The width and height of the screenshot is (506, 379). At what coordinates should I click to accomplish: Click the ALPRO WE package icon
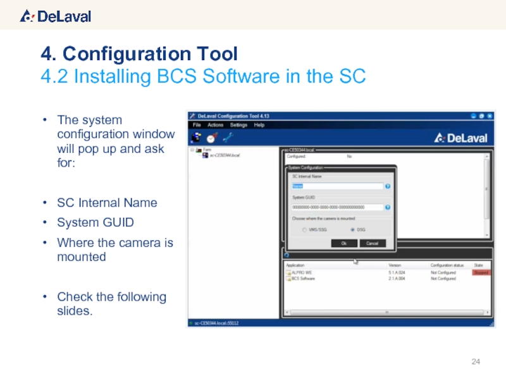pyautogui.click(x=288, y=273)
